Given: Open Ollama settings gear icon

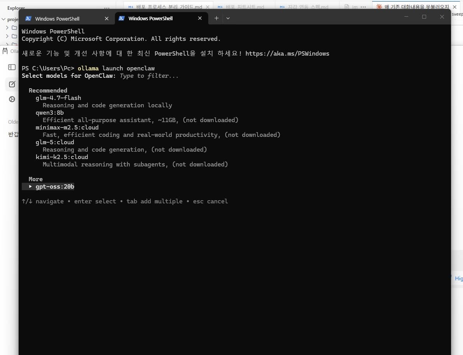Looking at the screenshot, I should [12, 99].
